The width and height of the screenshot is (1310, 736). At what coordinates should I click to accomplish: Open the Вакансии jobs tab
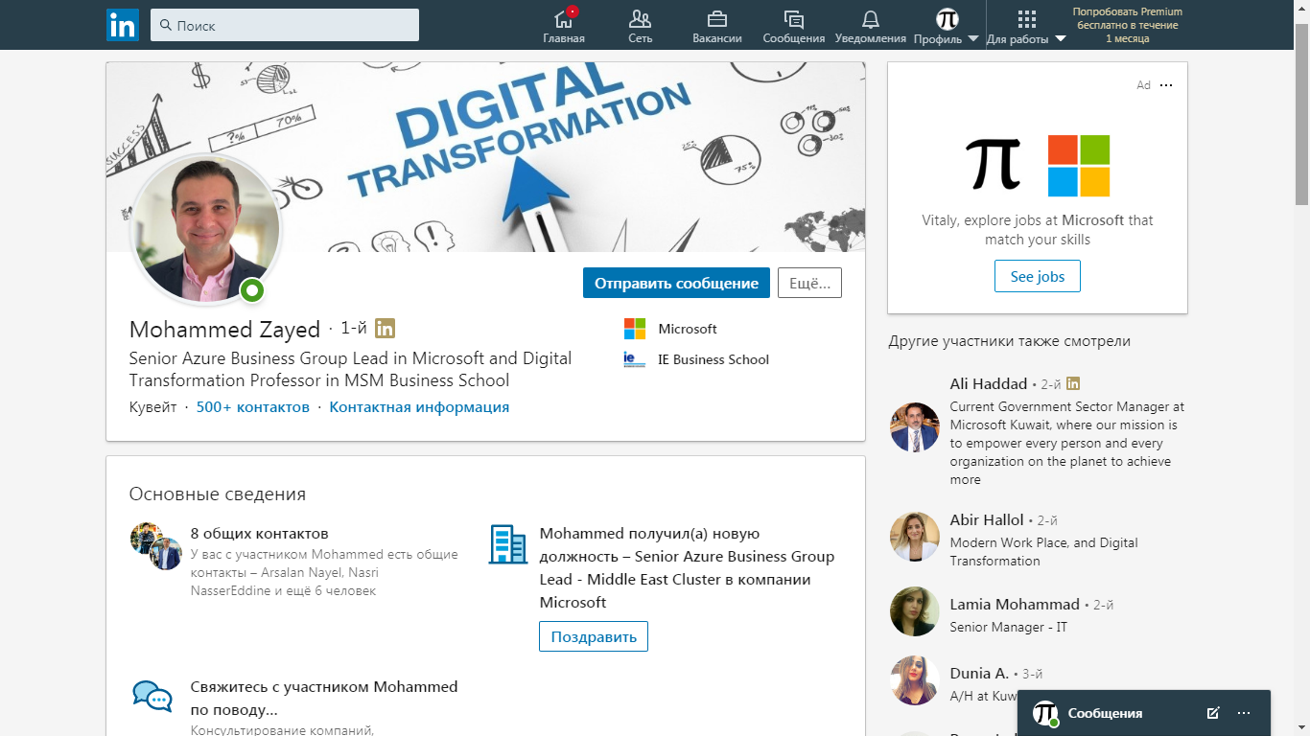(x=717, y=26)
